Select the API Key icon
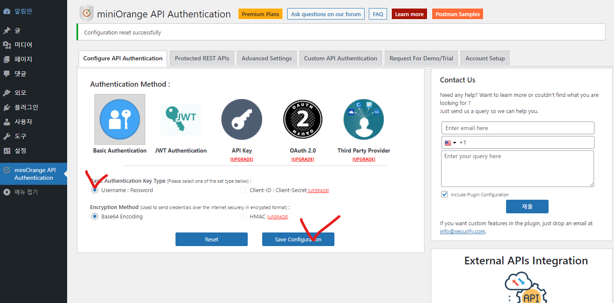 coord(242,119)
